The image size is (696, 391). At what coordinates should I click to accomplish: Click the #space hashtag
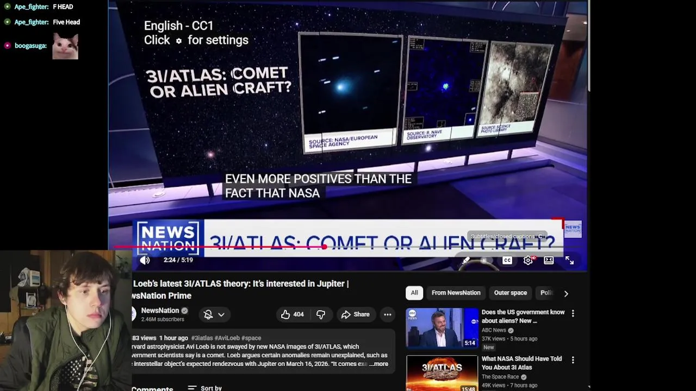pos(251,338)
